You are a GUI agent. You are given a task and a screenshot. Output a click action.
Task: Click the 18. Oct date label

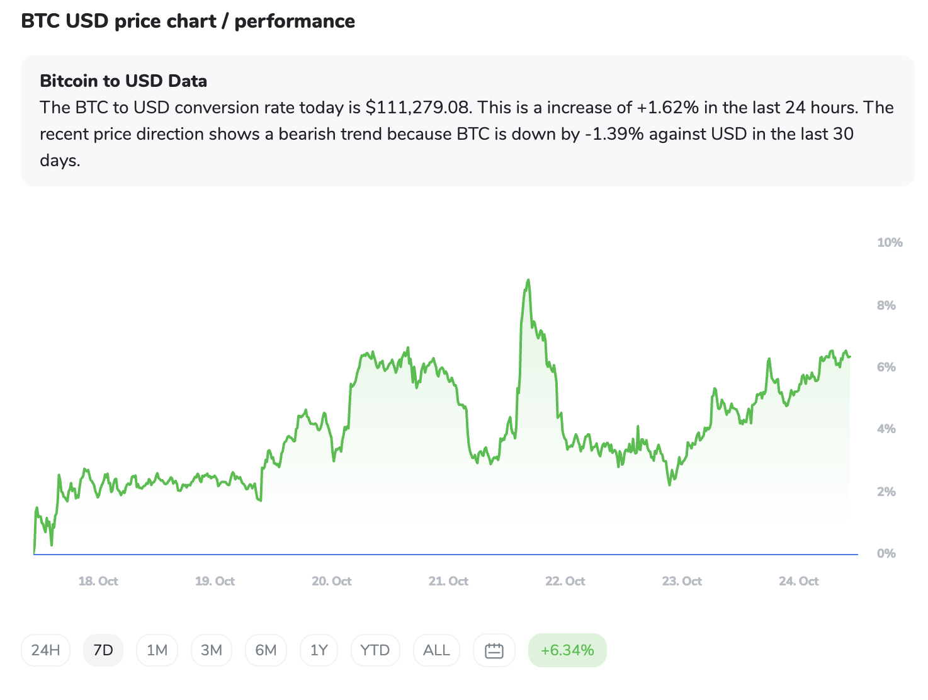click(x=98, y=581)
